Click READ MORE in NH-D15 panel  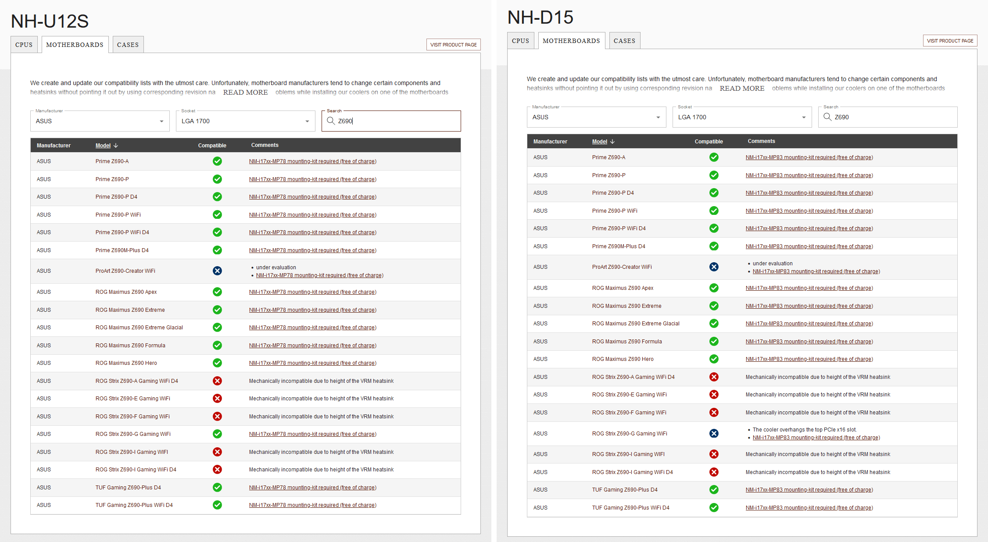tap(742, 88)
